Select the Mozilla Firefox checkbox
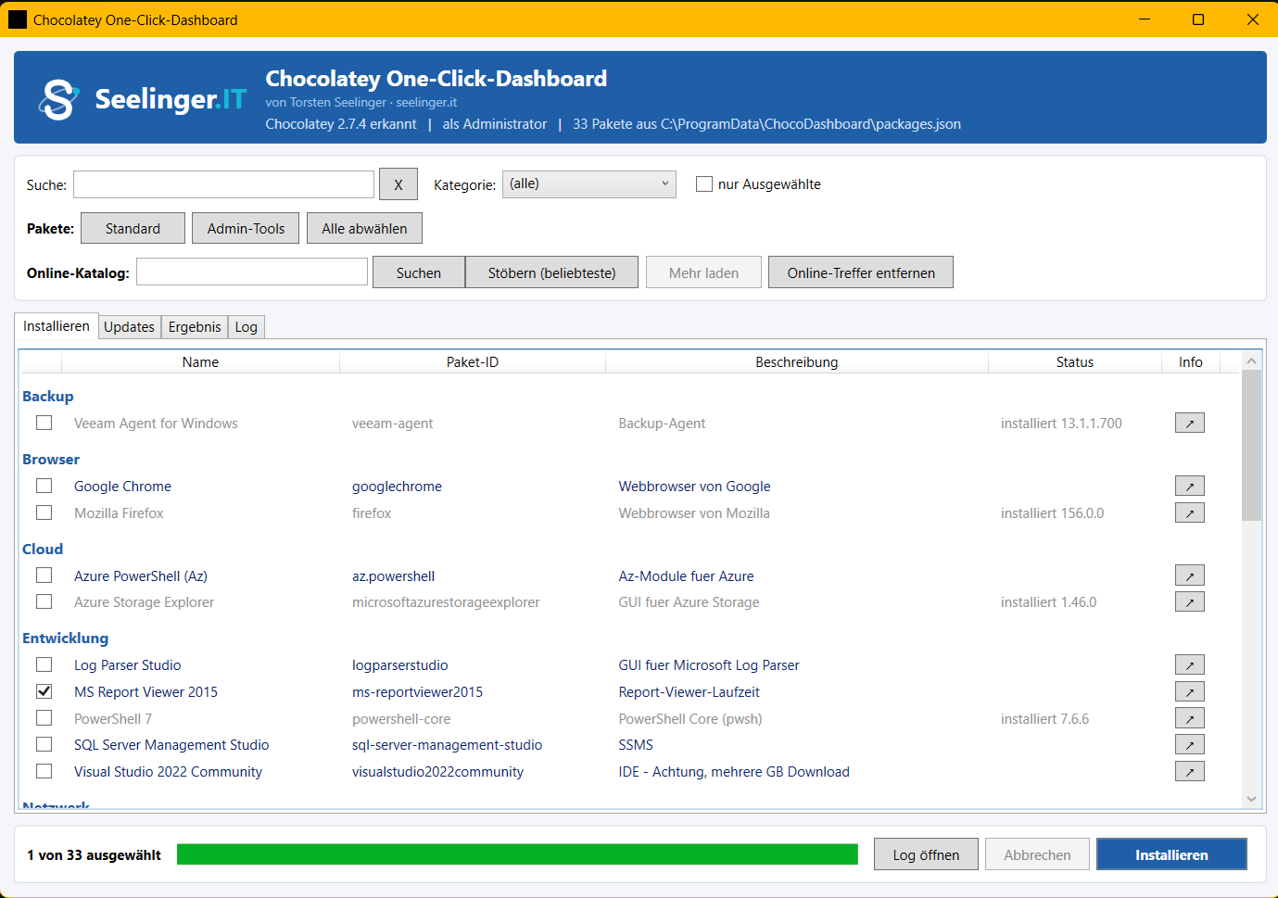 (44, 512)
